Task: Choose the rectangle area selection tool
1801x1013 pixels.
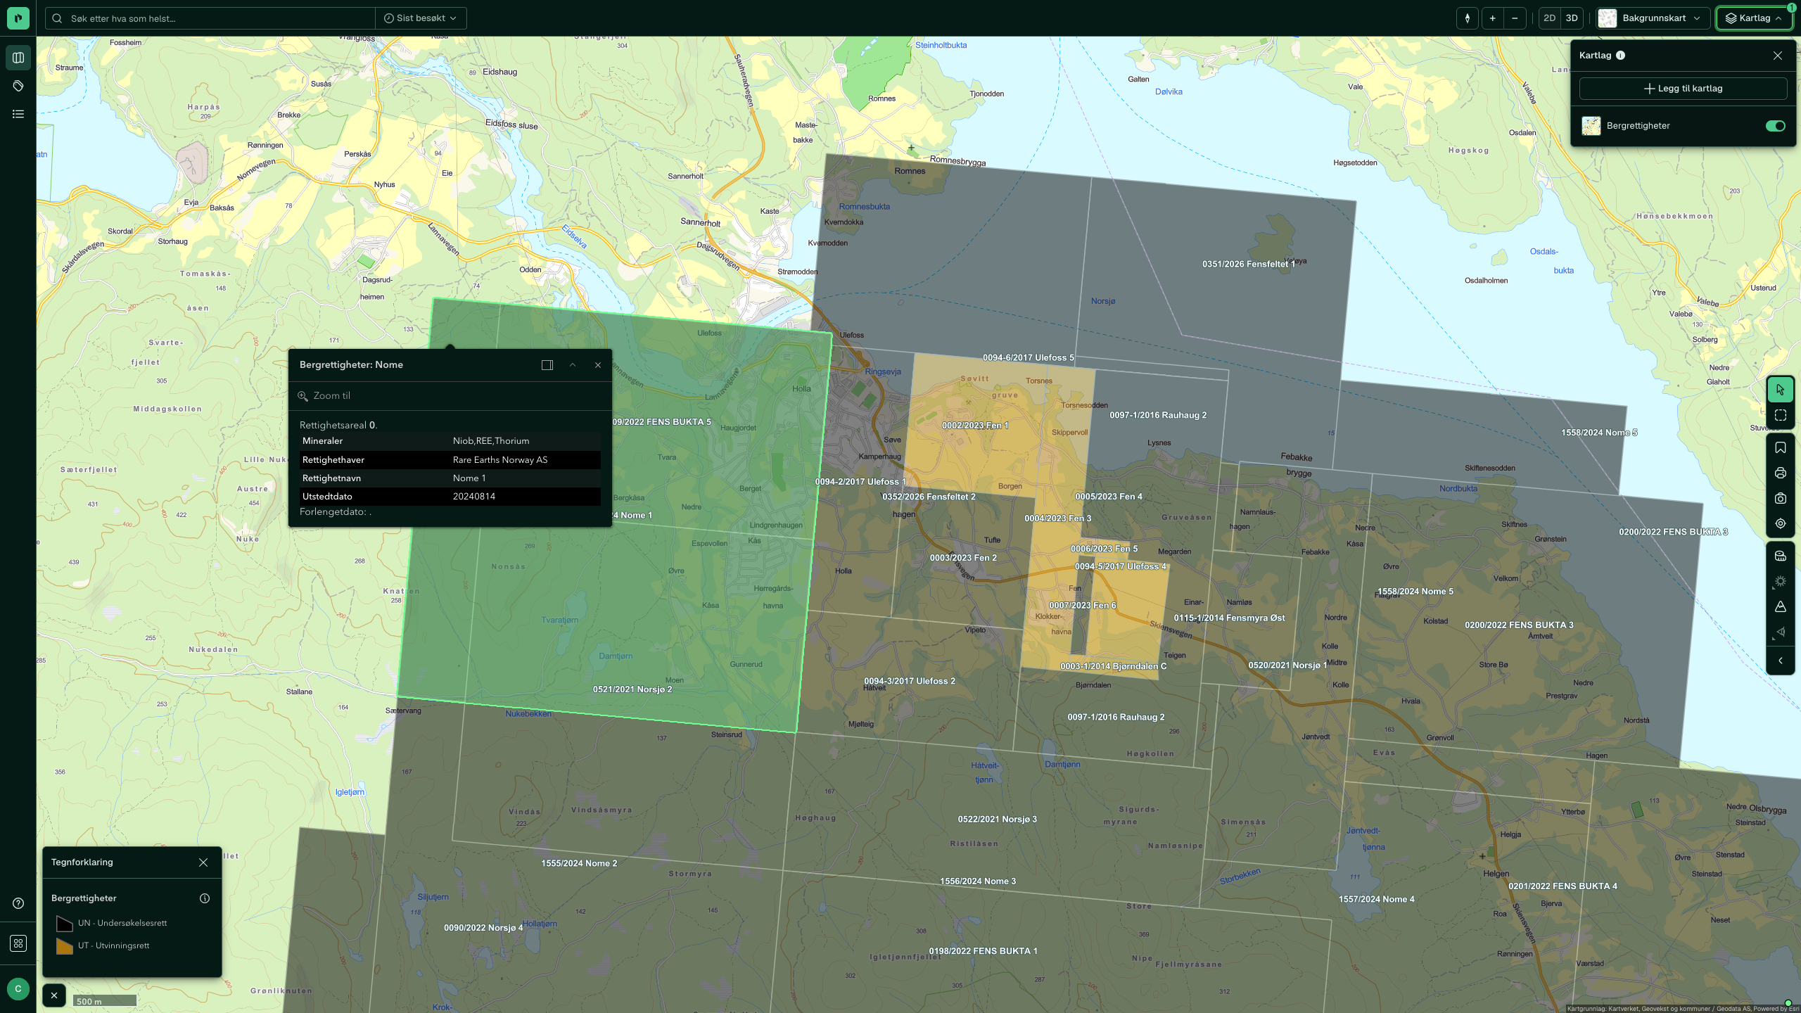Action: coord(1781,415)
